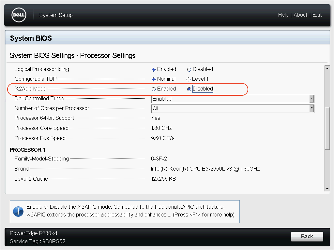Click the scrollbar down arrow
Viewport: 334px width, 250px height.
(x=327, y=188)
